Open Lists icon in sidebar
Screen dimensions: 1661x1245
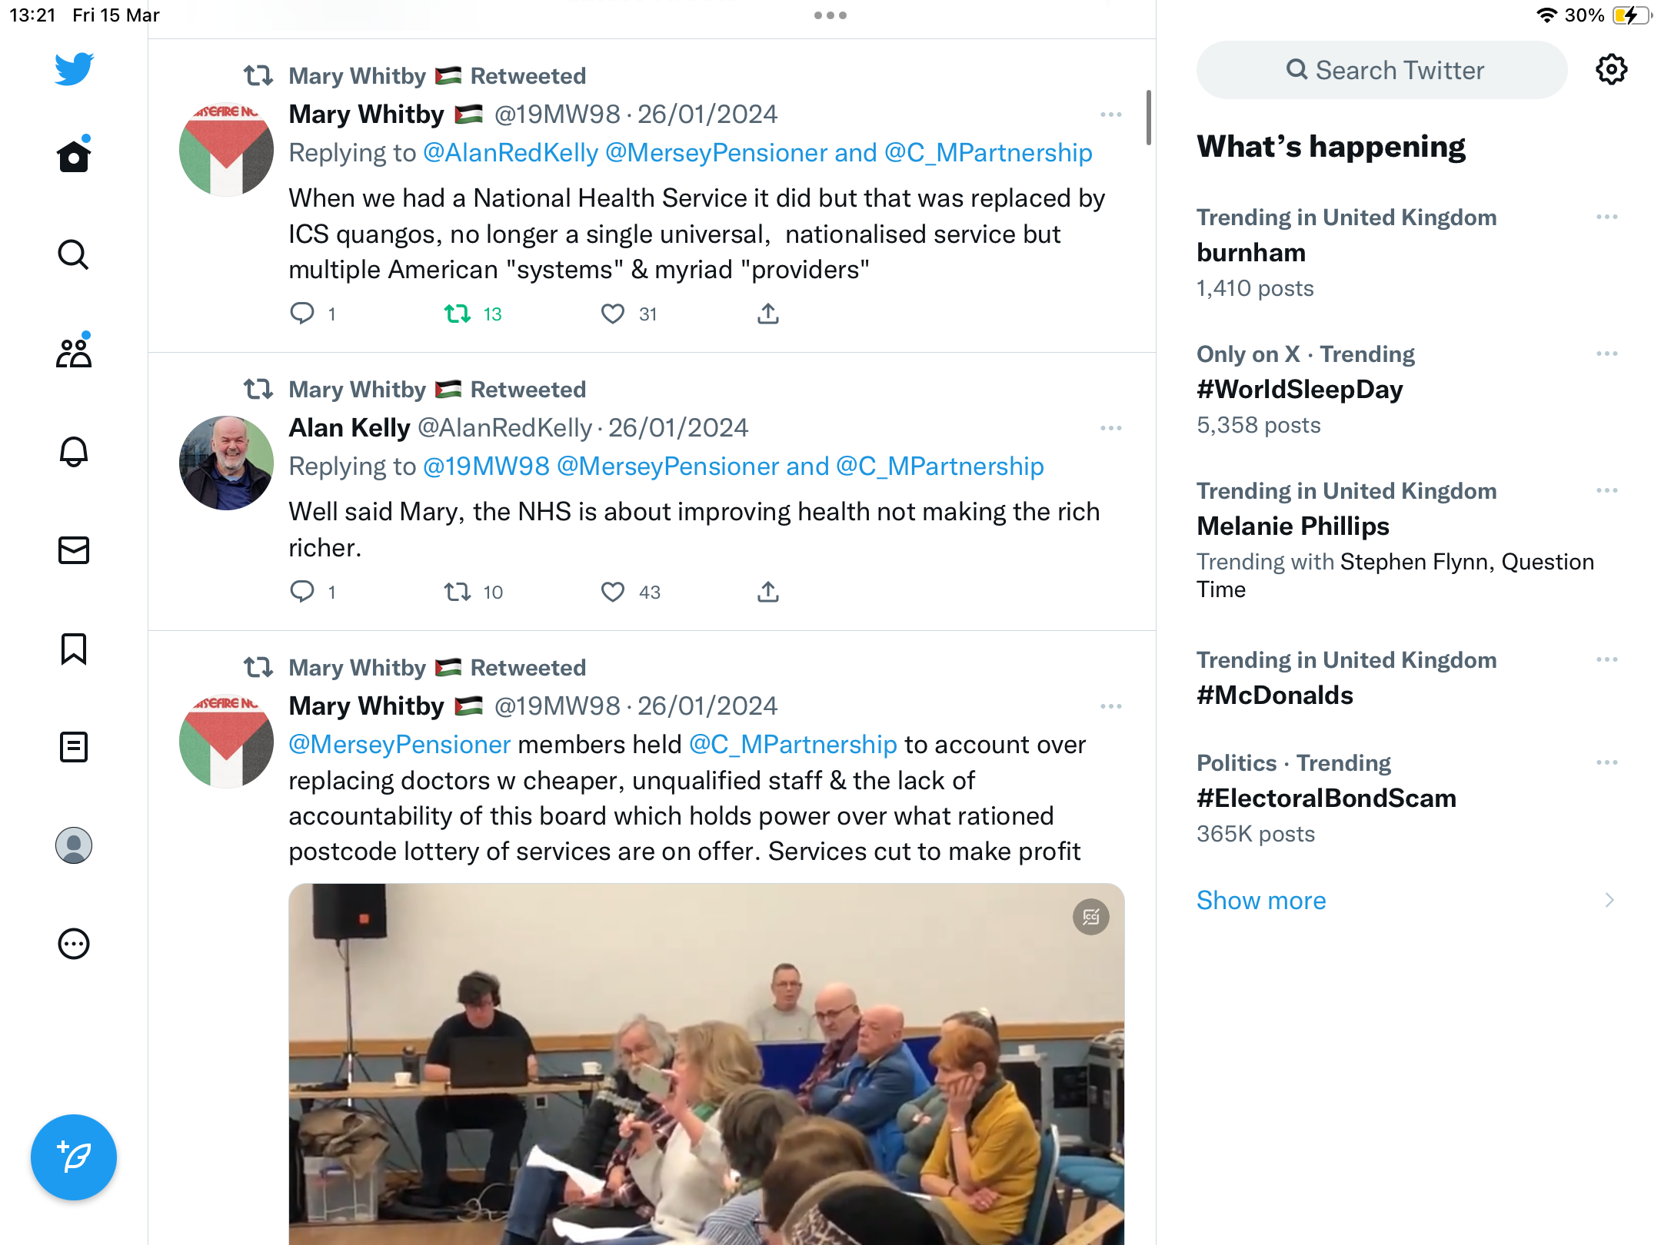point(74,747)
